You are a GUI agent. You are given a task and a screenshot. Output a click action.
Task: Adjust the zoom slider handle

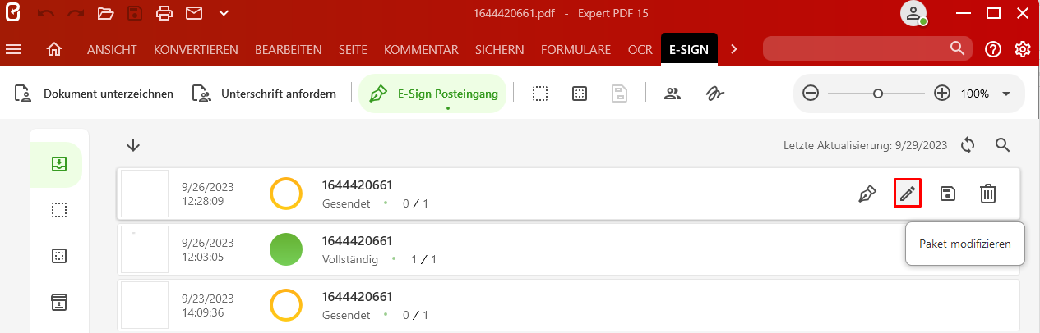878,94
